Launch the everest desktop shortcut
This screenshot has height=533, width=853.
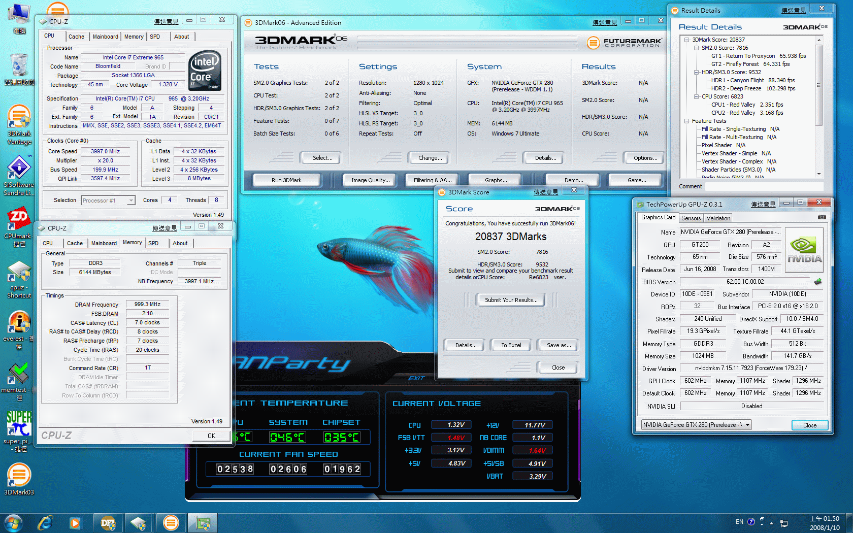click(x=19, y=329)
